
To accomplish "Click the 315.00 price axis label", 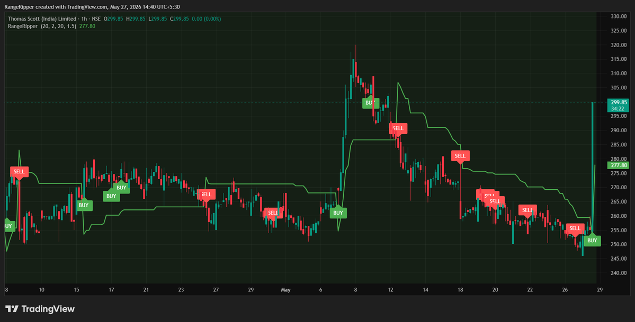I will [x=619, y=59].
